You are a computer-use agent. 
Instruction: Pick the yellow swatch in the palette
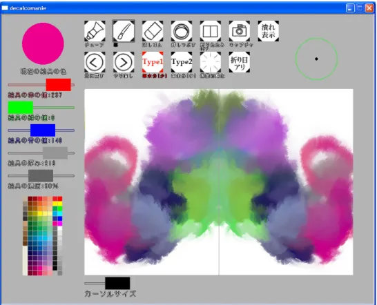tap(60, 204)
